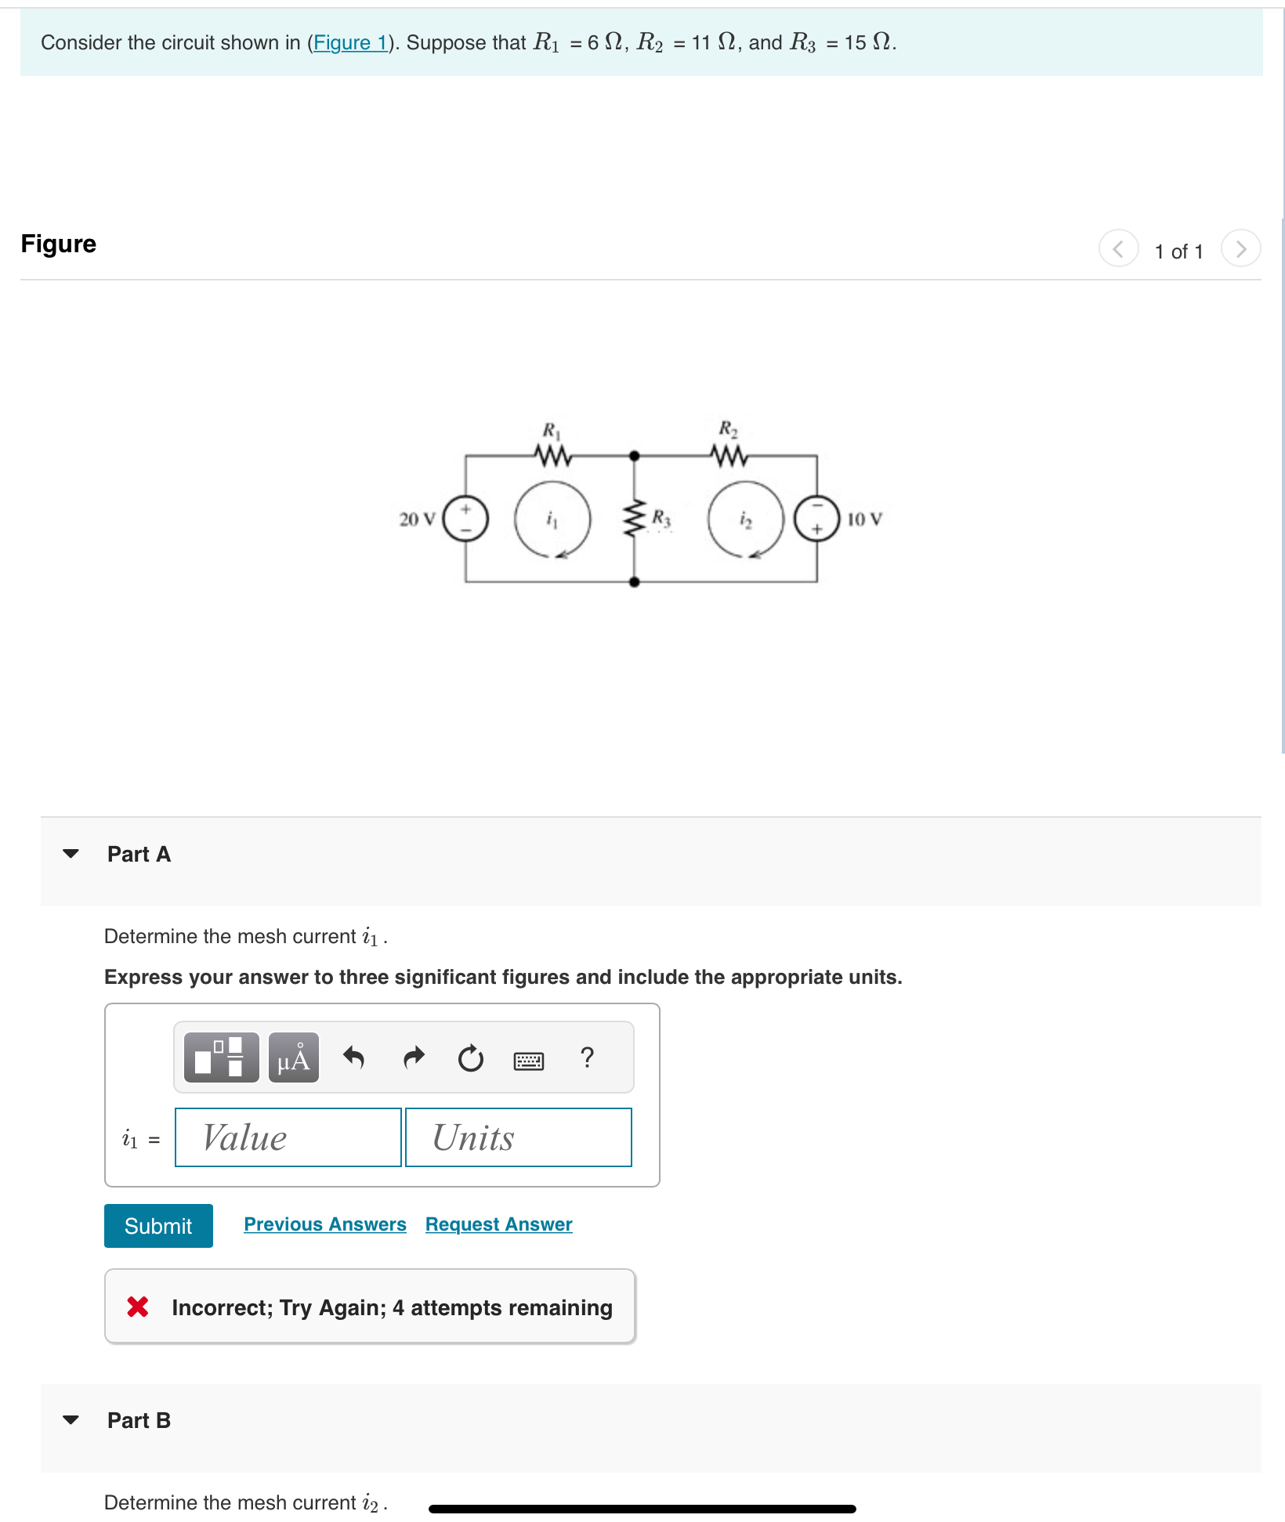The width and height of the screenshot is (1285, 1522).
Task: Open Previous Answers
Action: [x=324, y=1224]
